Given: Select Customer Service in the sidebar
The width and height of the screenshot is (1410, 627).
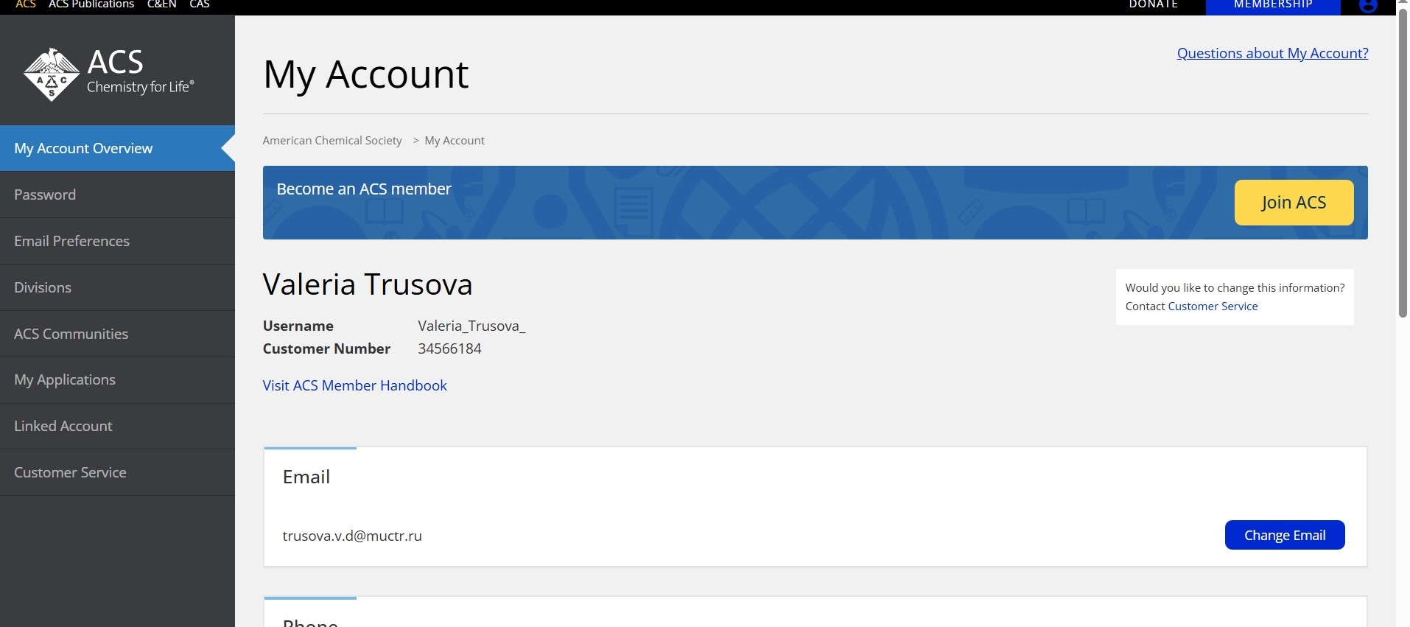Looking at the screenshot, I should [70, 472].
